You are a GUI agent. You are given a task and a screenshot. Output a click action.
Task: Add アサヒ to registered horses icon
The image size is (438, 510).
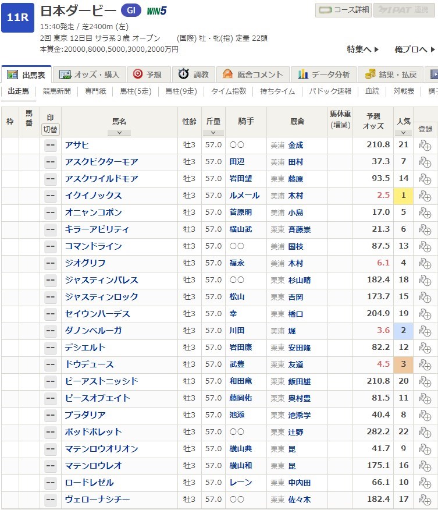point(425,146)
